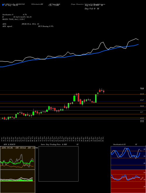Screen dimensions: 146x193
Task: Click the 'Day Vol: 0 M' label
Action: tap(92, 9)
